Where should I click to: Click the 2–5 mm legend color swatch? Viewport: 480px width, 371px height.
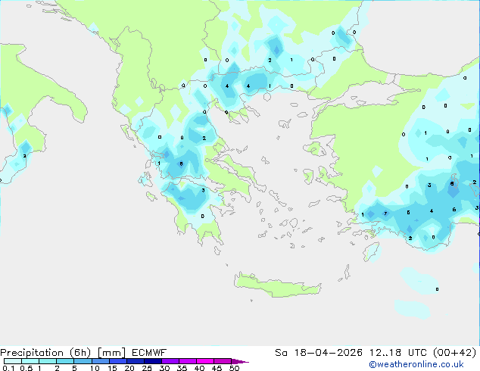click(x=65, y=361)
